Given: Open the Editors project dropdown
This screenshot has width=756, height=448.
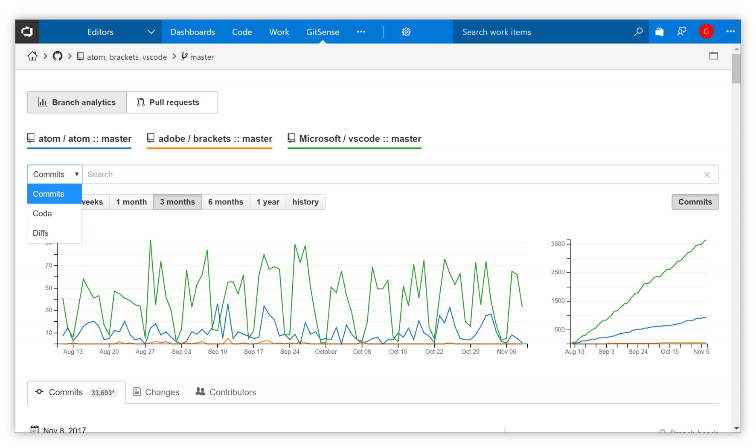Looking at the screenshot, I should coord(100,32).
